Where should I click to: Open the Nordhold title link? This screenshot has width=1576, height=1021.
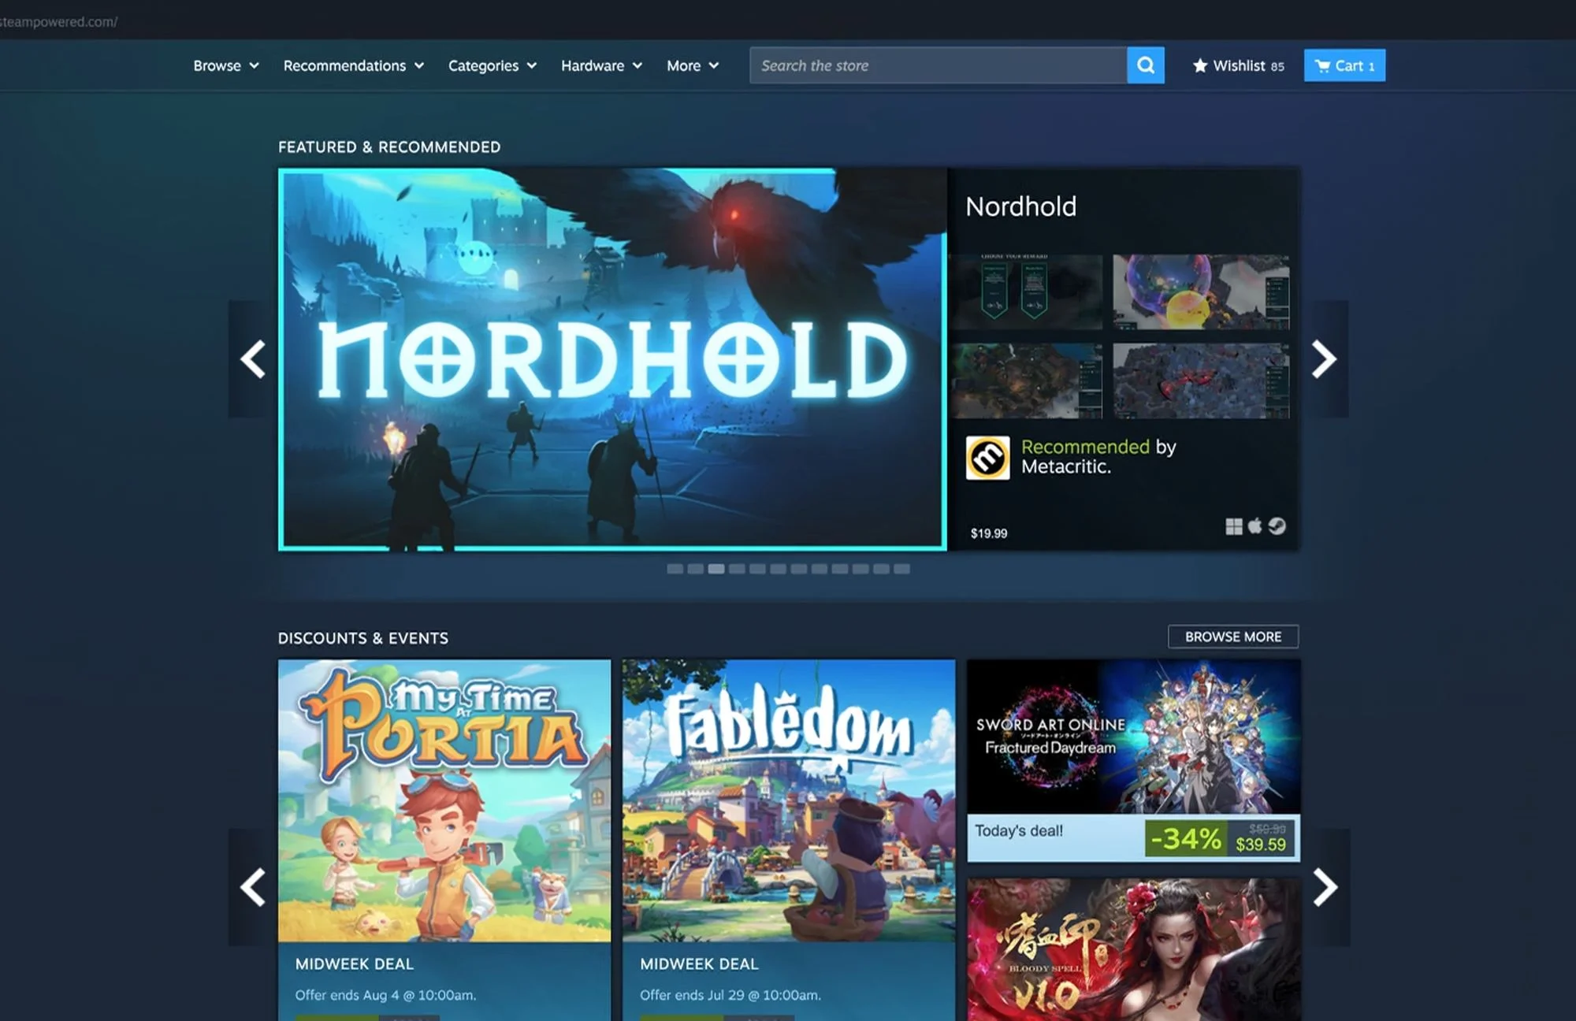tap(1021, 206)
